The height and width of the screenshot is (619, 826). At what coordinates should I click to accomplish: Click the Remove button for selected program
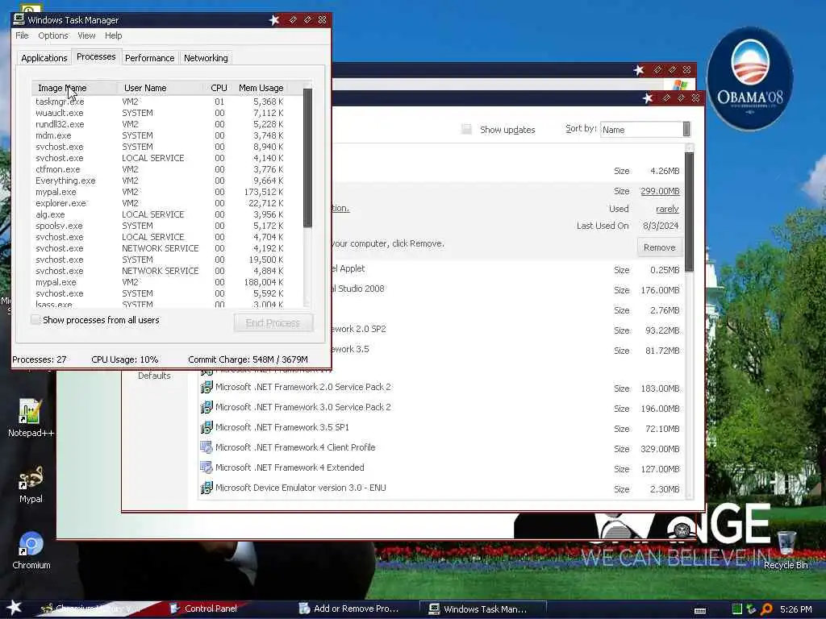click(x=659, y=247)
